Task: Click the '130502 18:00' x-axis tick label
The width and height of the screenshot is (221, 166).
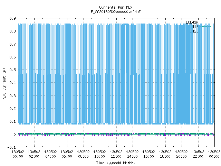Action: coord(165,154)
